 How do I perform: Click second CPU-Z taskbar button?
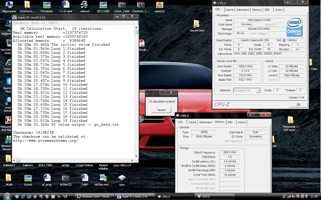click(x=215, y=196)
